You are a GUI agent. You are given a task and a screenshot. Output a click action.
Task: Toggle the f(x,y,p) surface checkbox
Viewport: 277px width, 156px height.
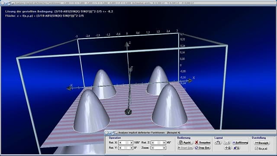[257, 149]
